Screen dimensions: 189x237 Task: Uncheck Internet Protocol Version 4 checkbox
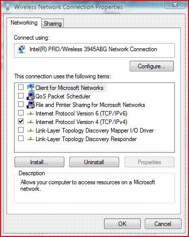click(x=21, y=121)
